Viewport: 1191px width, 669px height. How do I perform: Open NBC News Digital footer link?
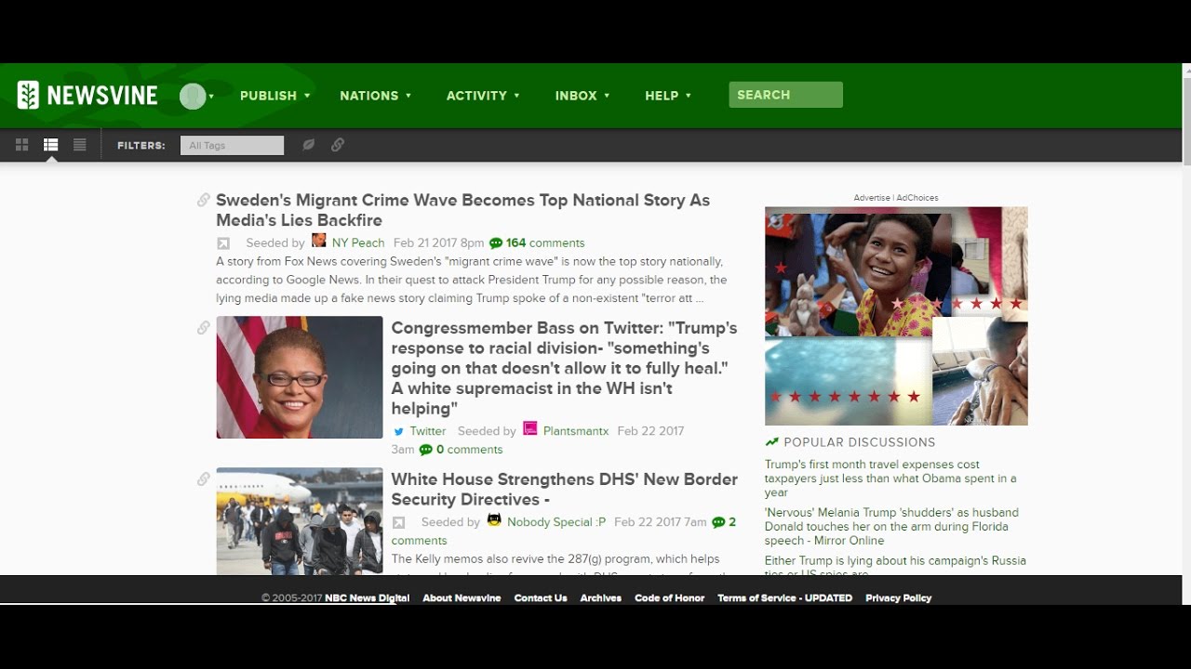(x=367, y=598)
